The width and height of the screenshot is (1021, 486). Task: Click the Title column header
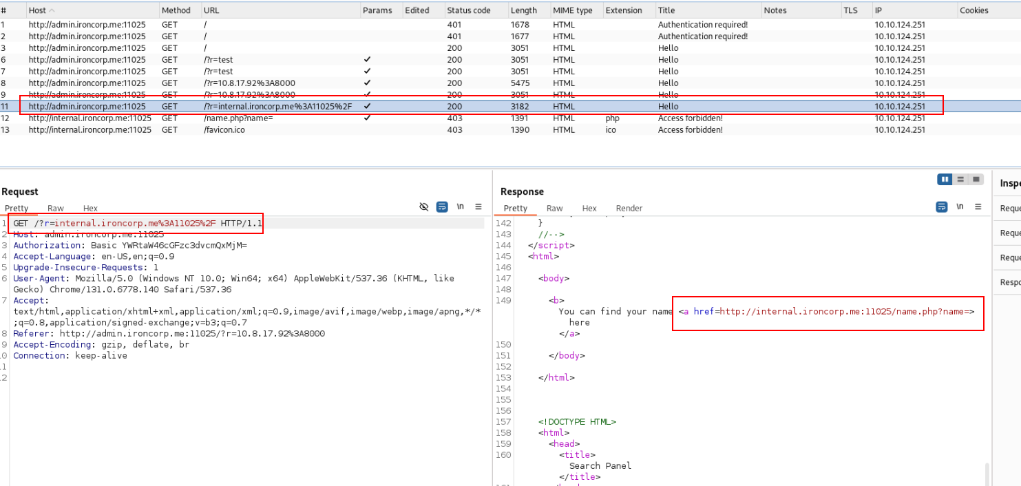708,10
